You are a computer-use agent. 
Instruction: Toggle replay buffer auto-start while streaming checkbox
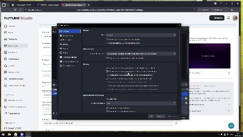[107, 86]
